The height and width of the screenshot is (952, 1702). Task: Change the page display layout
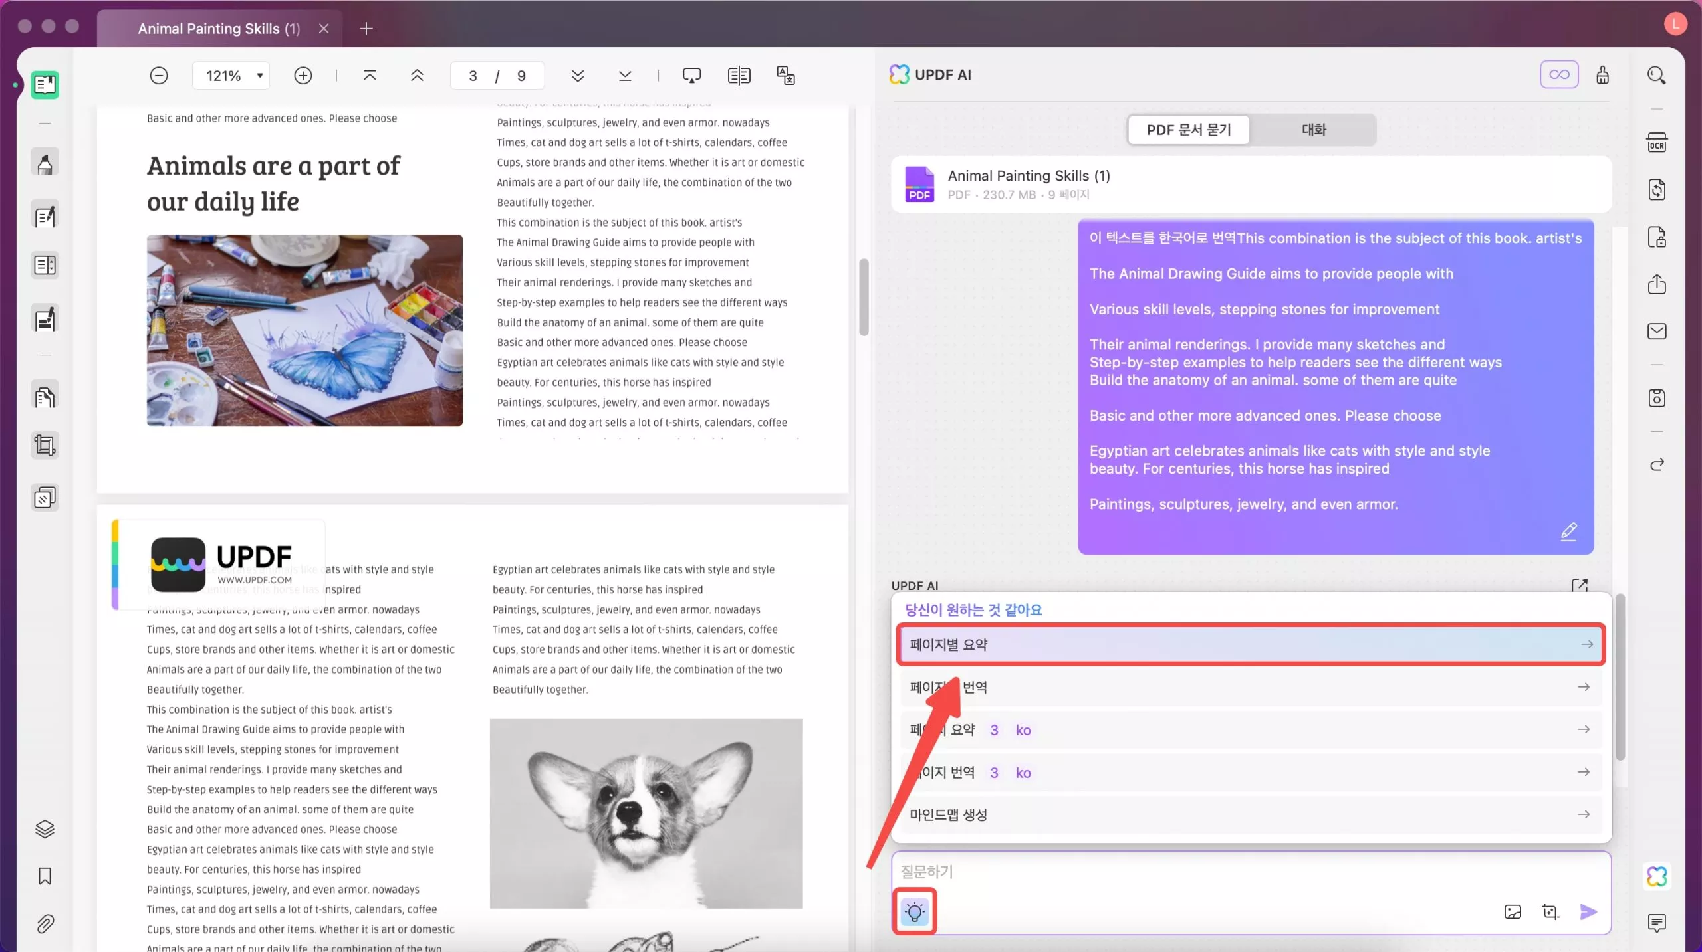point(739,76)
